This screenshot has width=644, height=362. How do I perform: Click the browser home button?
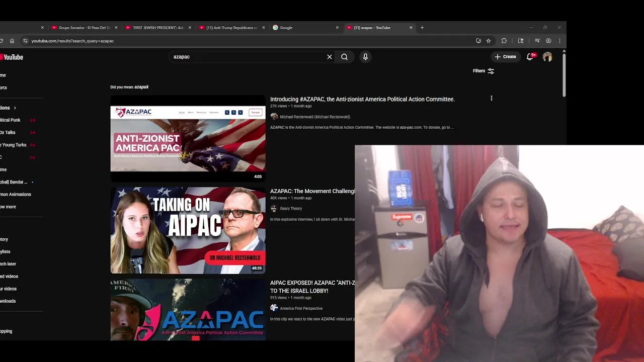pos(12,41)
